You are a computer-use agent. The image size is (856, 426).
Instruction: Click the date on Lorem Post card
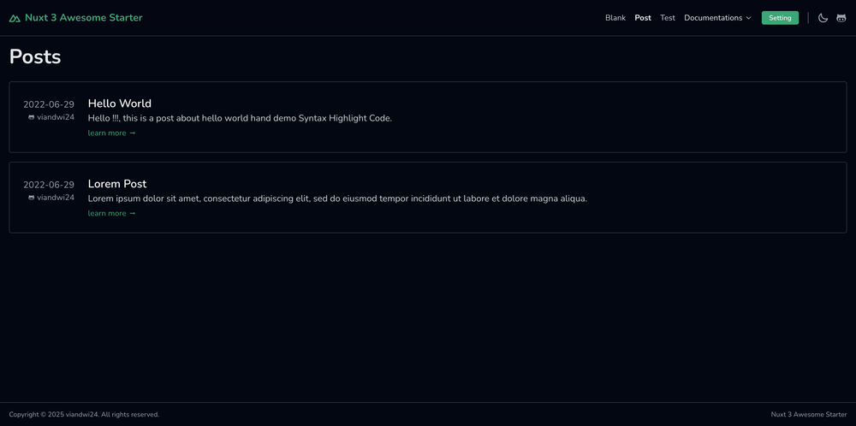click(49, 185)
